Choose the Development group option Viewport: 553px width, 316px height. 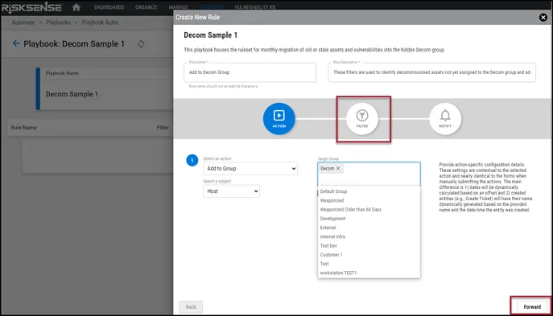point(369,219)
